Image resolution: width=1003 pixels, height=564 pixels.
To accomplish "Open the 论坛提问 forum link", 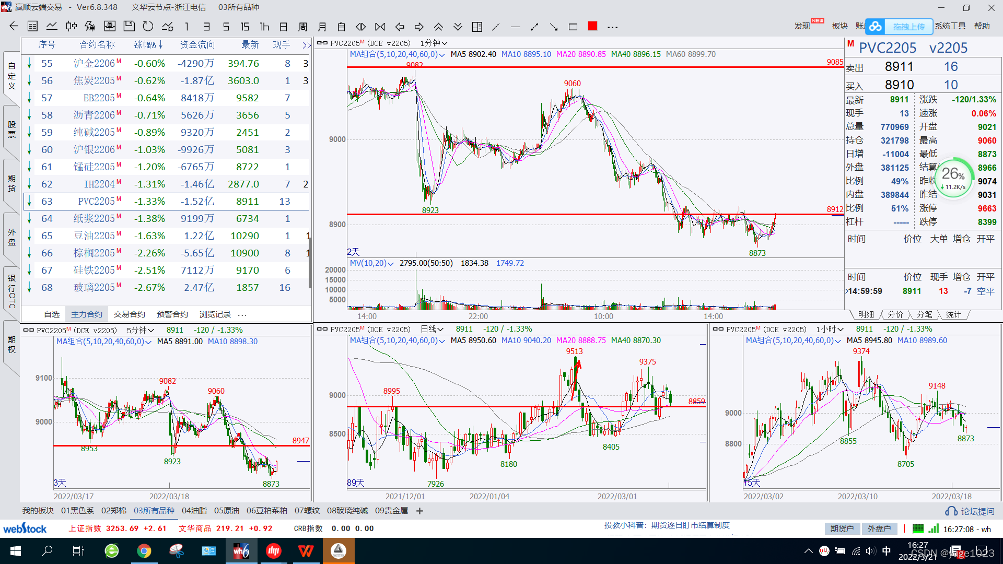I will coord(971,511).
